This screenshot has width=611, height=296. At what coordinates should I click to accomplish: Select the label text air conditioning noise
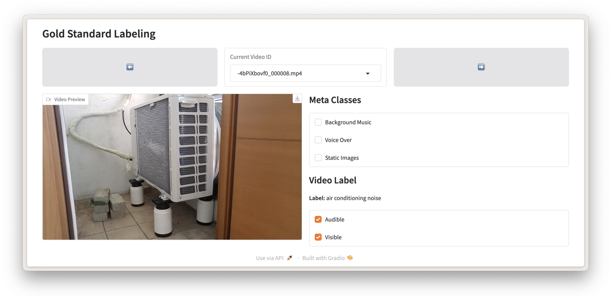(353, 198)
